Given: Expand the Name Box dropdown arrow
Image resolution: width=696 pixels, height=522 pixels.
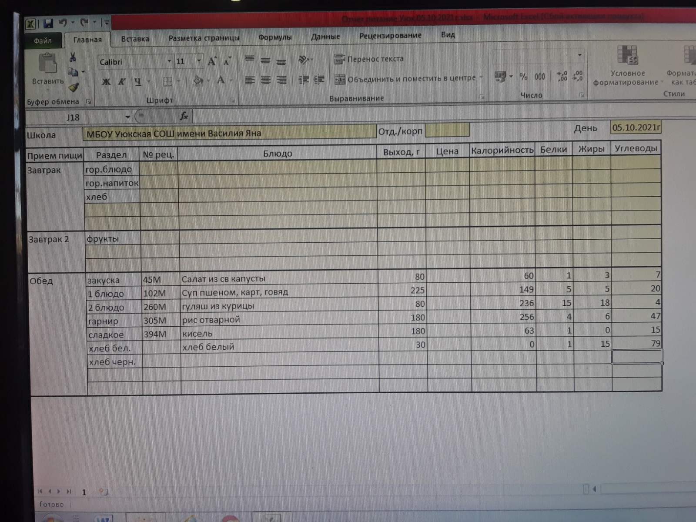Looking at the screenshot, I should 127,117.
